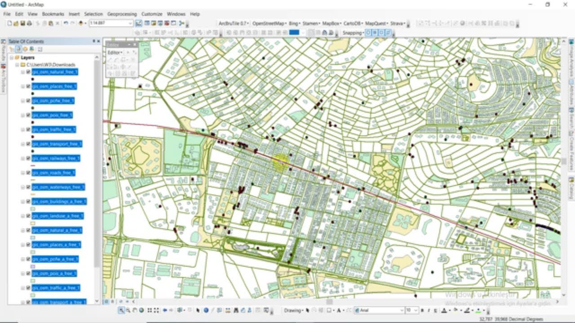
Task: Open the Table Of Contents window icon
Action: [x=147, y=23]
